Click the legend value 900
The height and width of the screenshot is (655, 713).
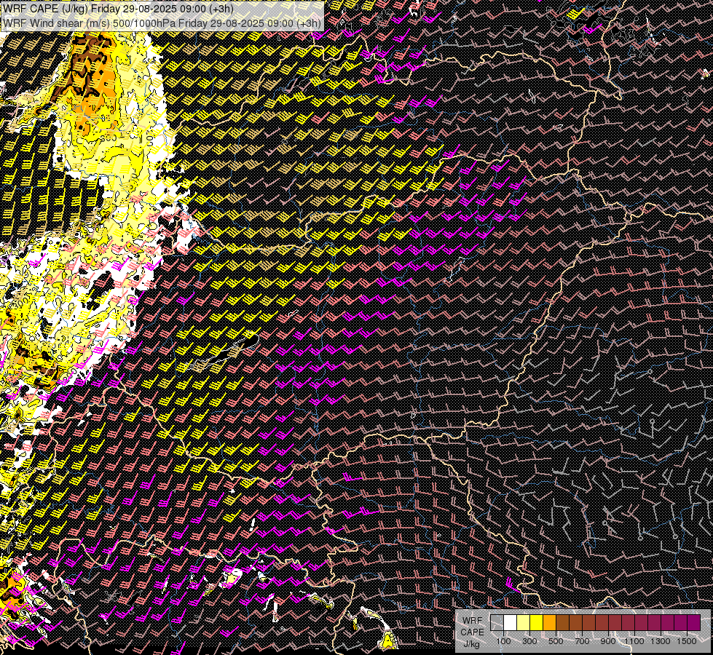point(608,641)
